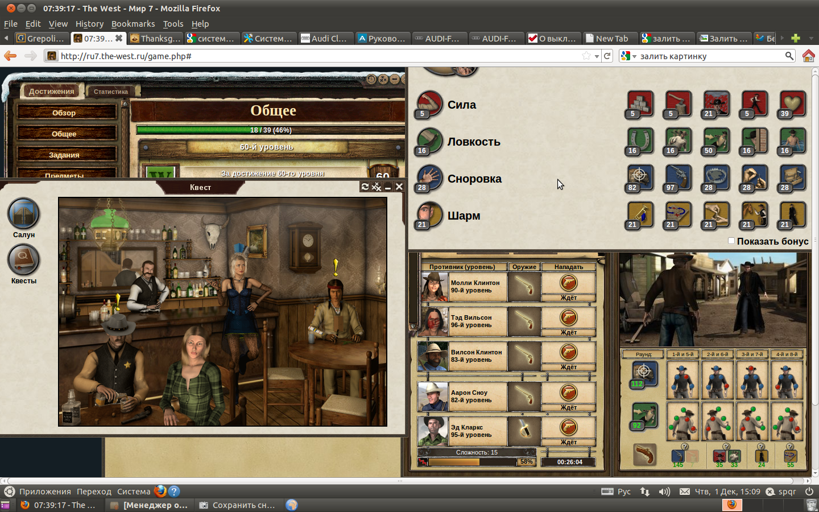
Task: Click the volume speaker icon in system tray
Action: (x=664, y=492)
